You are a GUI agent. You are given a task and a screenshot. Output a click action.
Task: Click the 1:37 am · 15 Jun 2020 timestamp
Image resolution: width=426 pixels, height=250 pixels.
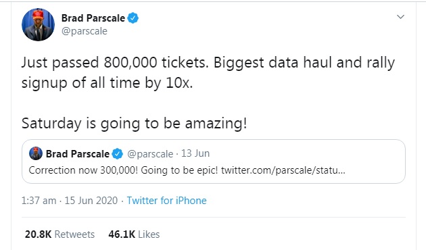pyautogui.click(x=70, y=201)
